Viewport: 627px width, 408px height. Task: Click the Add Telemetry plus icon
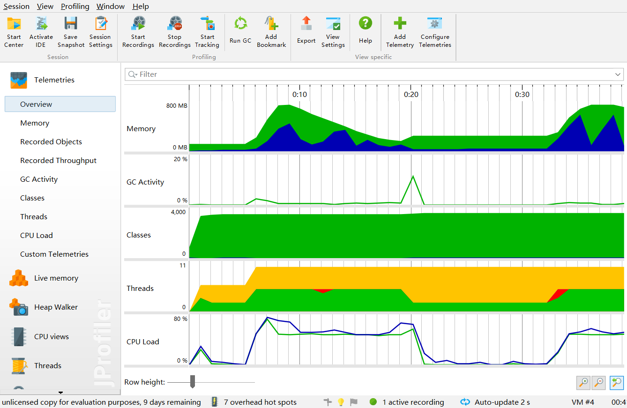click(400, 23)
